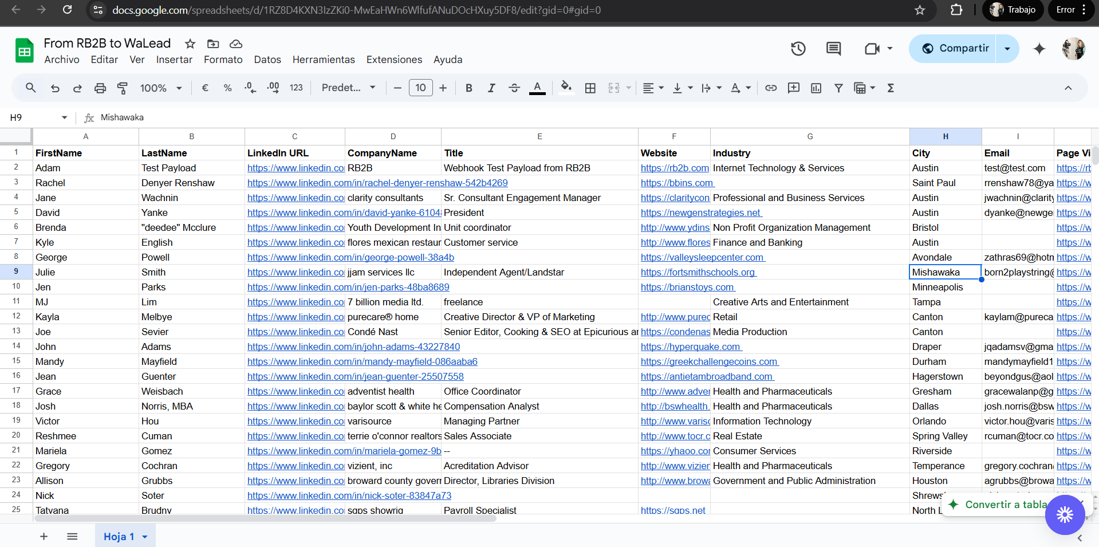Open the font family Predet... dropdown
Image resolution: width=1099 pixels, height=547 pixels.
348,88
